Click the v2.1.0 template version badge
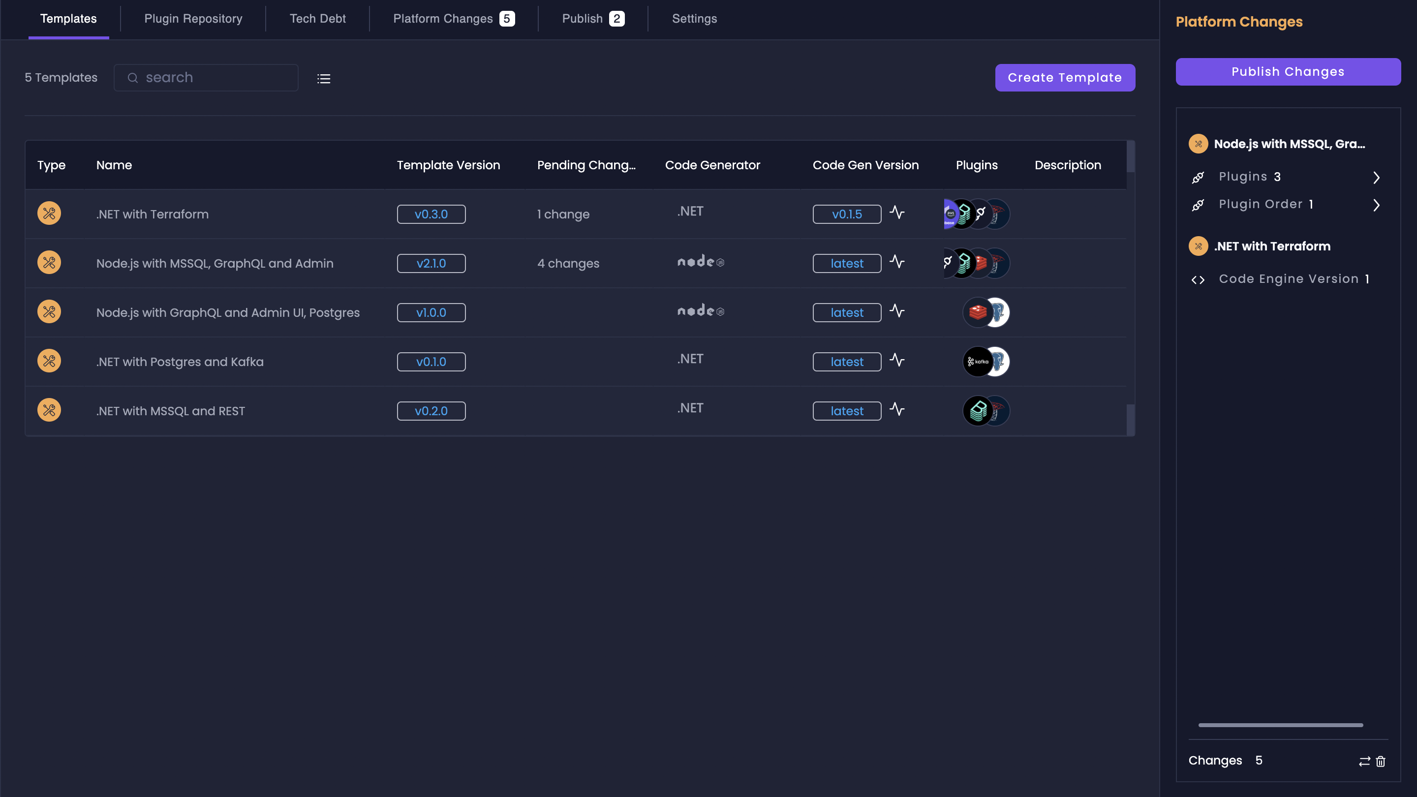 point(431,264)
